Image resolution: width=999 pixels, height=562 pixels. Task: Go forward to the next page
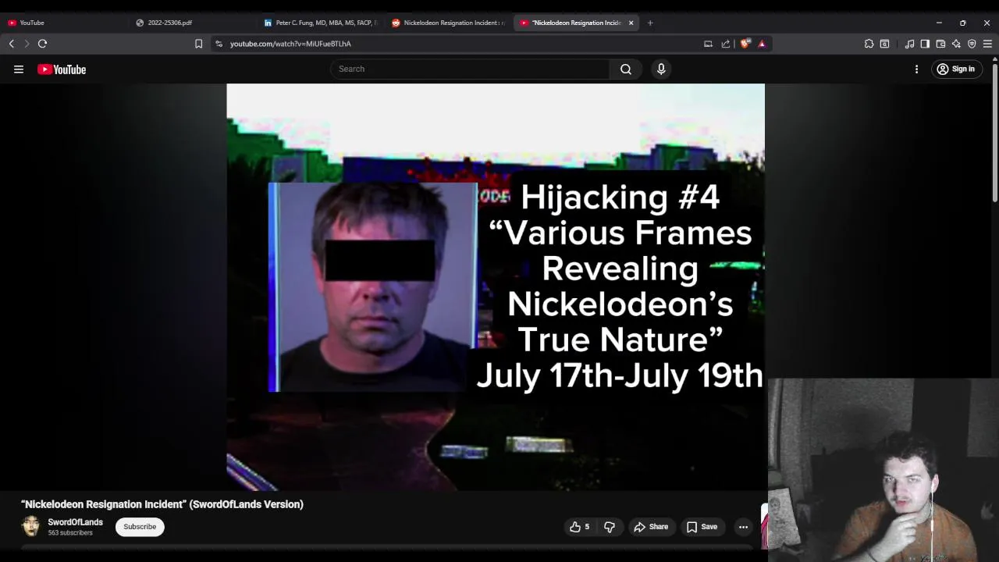[x=27, y=44]
